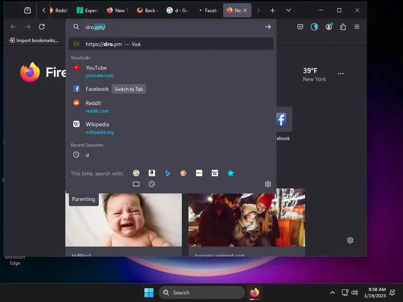This screenshot has width=403, height=302.
Task: Show hidden system tray icons
Action: coord(332,293)
